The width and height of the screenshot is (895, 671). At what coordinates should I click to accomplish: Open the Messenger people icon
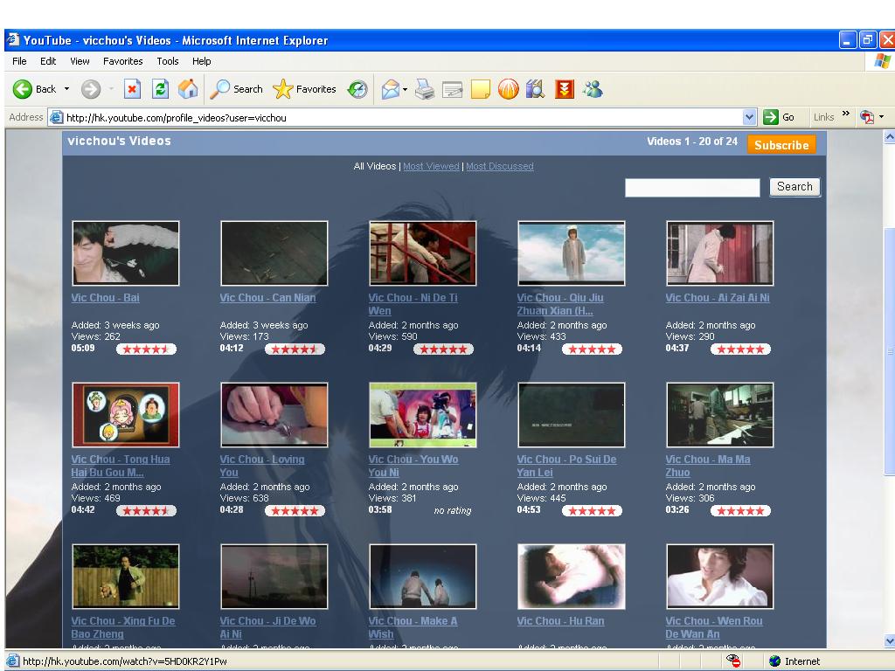click(x=593, y=89)
